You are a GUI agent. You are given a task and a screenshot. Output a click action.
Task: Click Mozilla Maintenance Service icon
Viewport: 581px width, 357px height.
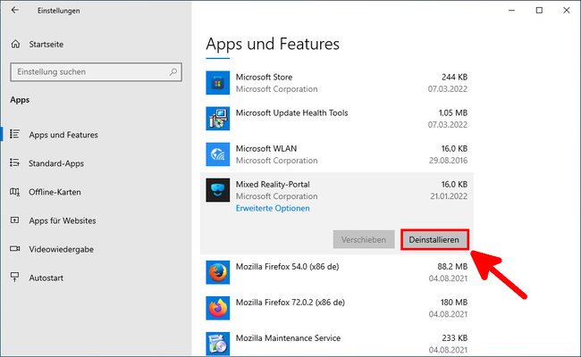pos(218,344)
